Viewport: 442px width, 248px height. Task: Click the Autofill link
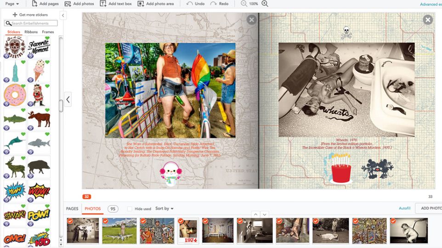pyautogui.click(x=404, y=208)
